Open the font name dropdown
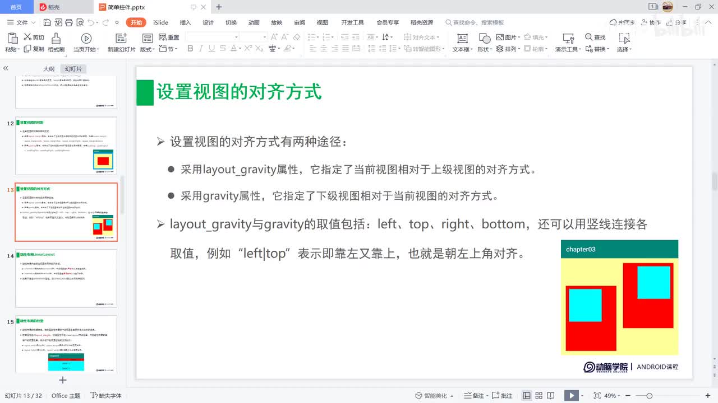Viewport: 718px width, 403px height. tap(236, 37)
